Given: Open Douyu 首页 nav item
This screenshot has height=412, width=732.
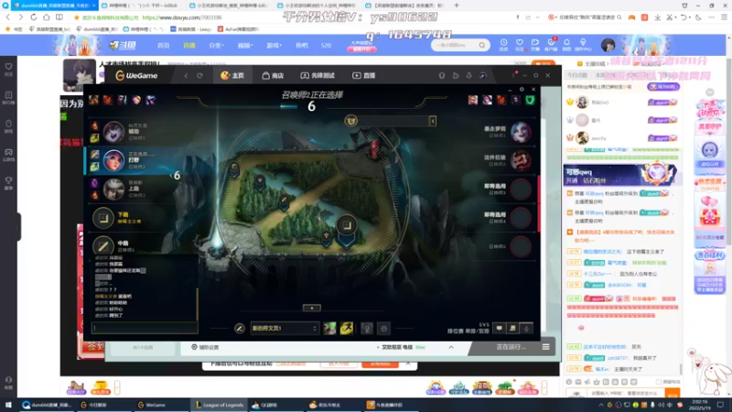Looking at the screenshot, I should [x=164, y=45].
